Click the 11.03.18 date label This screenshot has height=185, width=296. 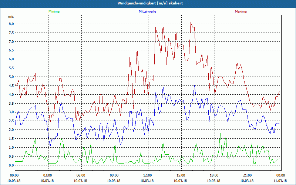280,181
